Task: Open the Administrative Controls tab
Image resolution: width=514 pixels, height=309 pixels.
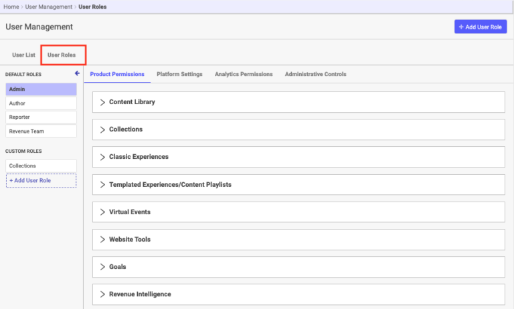Action: (315, 74)
